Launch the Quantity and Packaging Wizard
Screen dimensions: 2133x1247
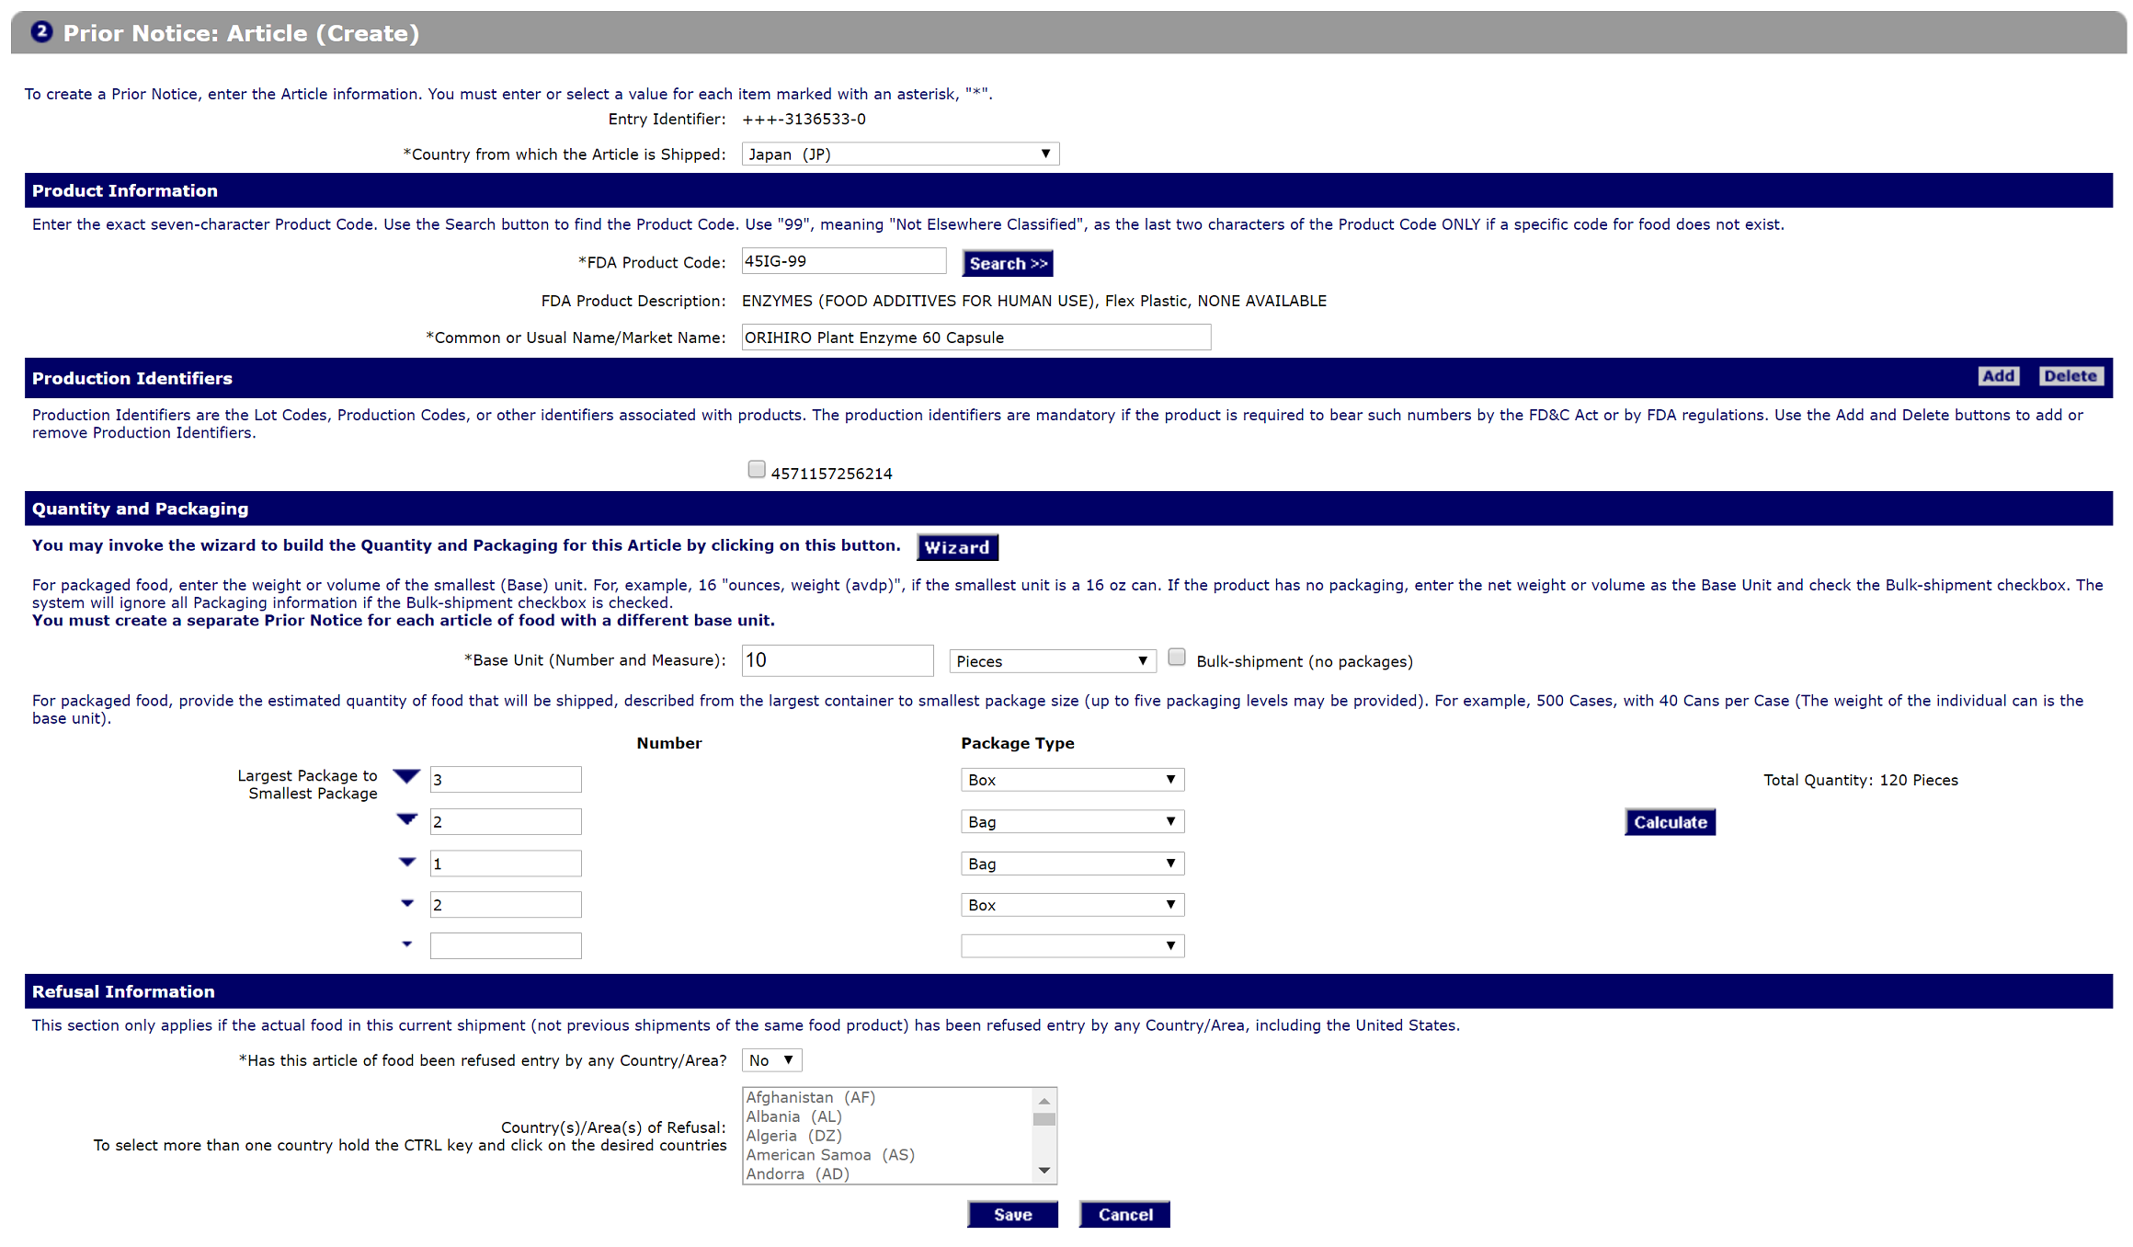957,547
